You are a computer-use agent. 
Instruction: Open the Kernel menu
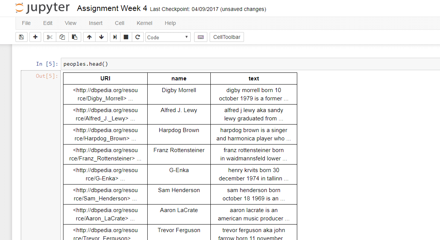coord(145,23)
